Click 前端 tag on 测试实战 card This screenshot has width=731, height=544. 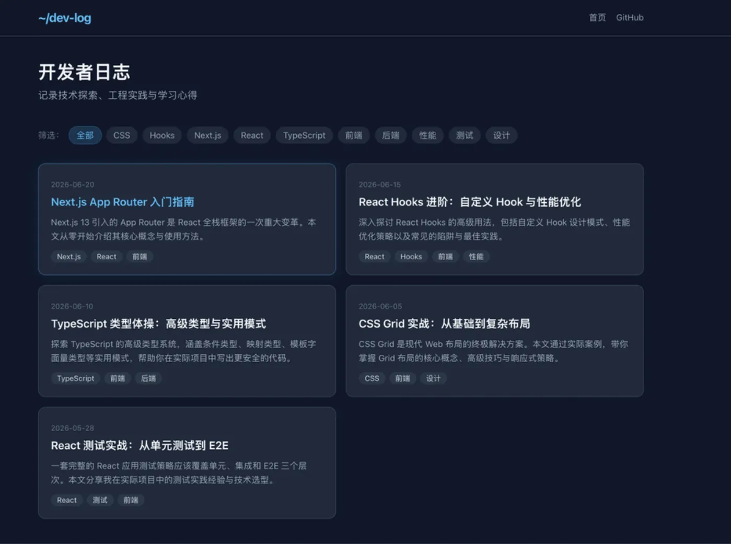131,500
